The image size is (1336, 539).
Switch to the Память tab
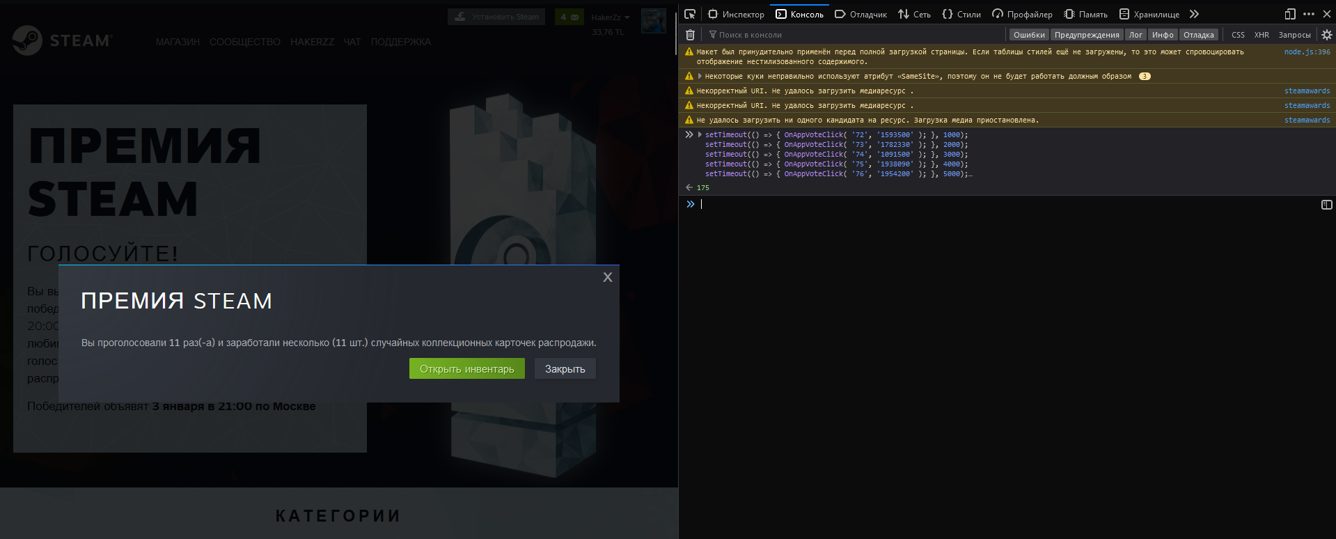pos(1085,14)
